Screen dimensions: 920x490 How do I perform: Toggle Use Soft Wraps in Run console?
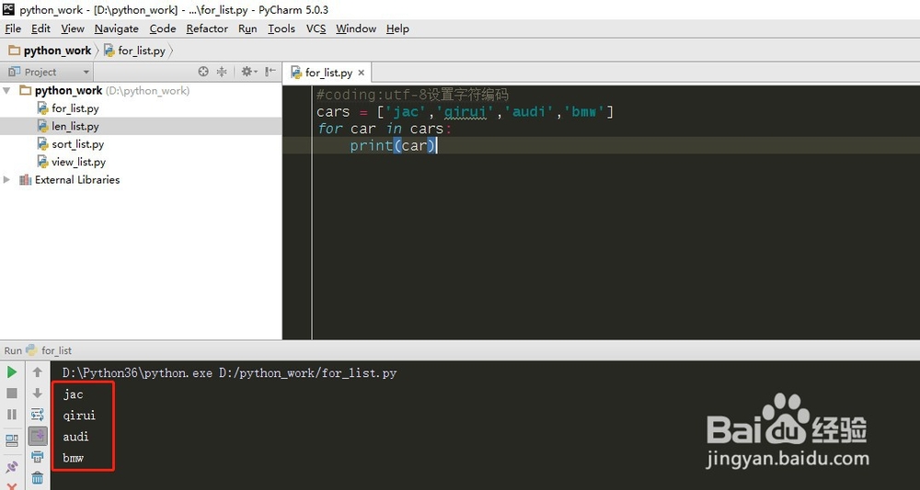pos(38,415)
